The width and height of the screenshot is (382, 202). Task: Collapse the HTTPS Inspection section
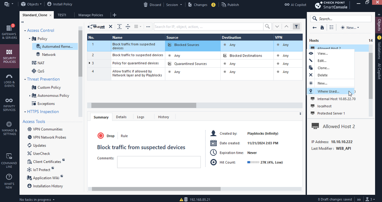coord(25,112)
